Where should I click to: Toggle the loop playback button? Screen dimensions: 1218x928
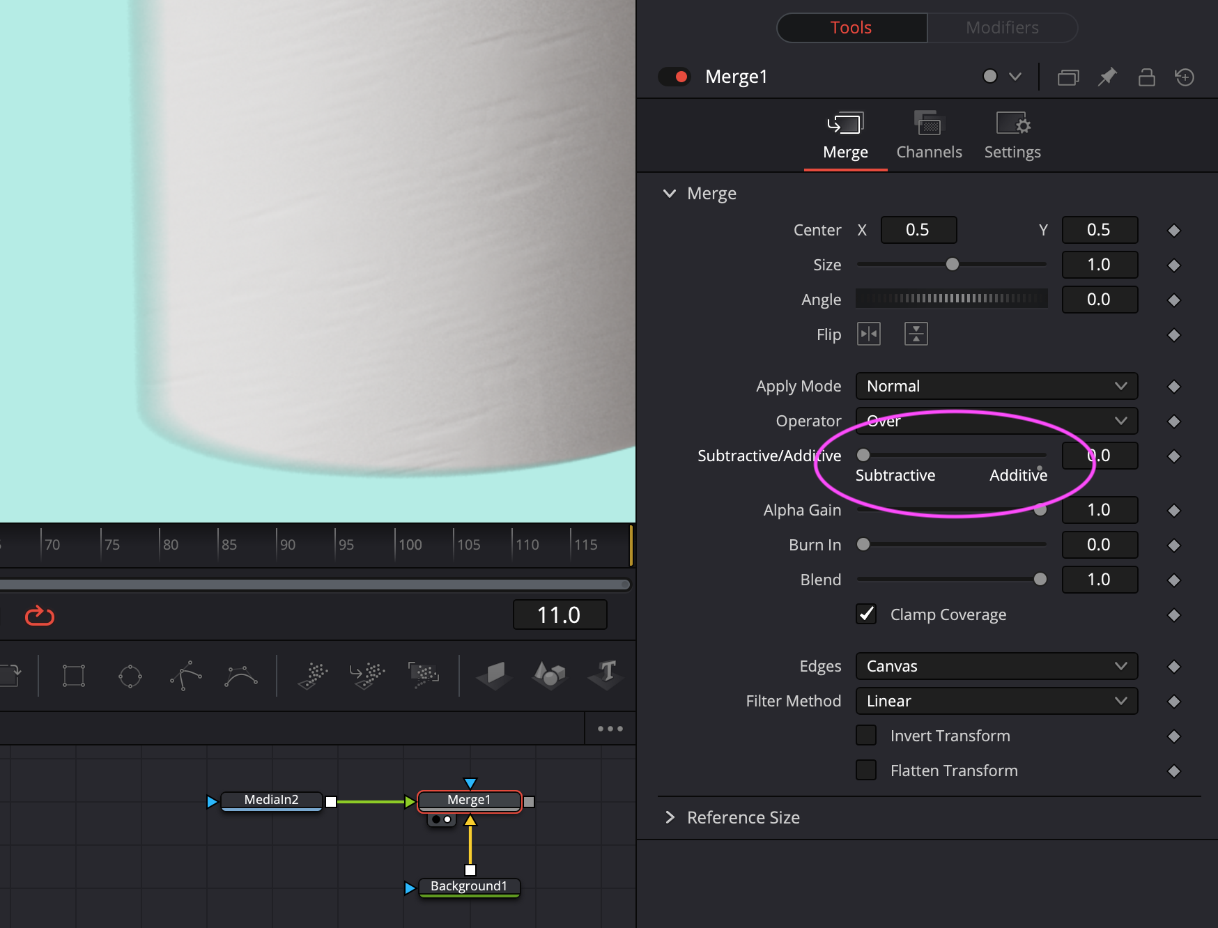(40, 615)
